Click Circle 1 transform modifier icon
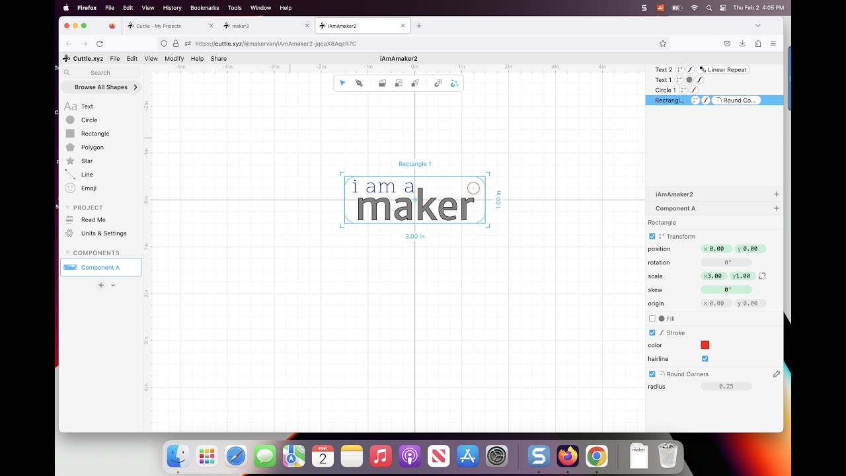Viewport: 846px width, 476px height. (x=683, y=90)
